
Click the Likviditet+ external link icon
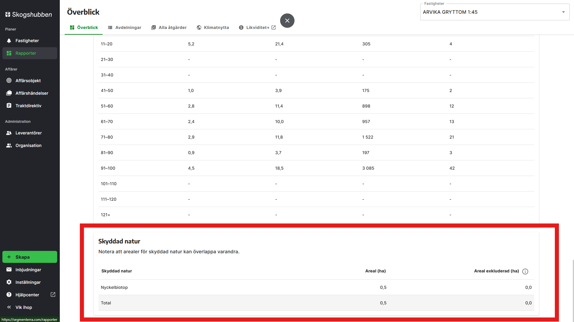(274, 27)
